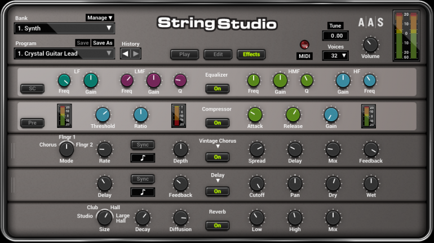This screenshot has width=434, height=243.
Task: Click the compressor gain reduction meter
Action: 179,116
